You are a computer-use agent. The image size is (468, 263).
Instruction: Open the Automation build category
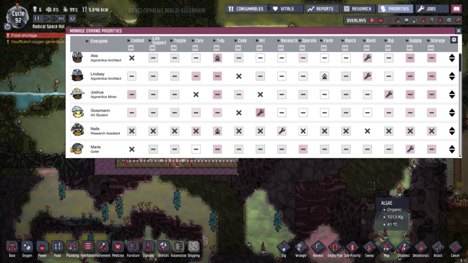tap(179, 249)
